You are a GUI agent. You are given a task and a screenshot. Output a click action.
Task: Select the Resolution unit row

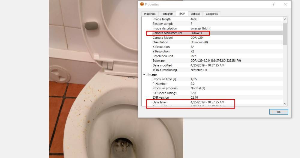click(212, 56)
